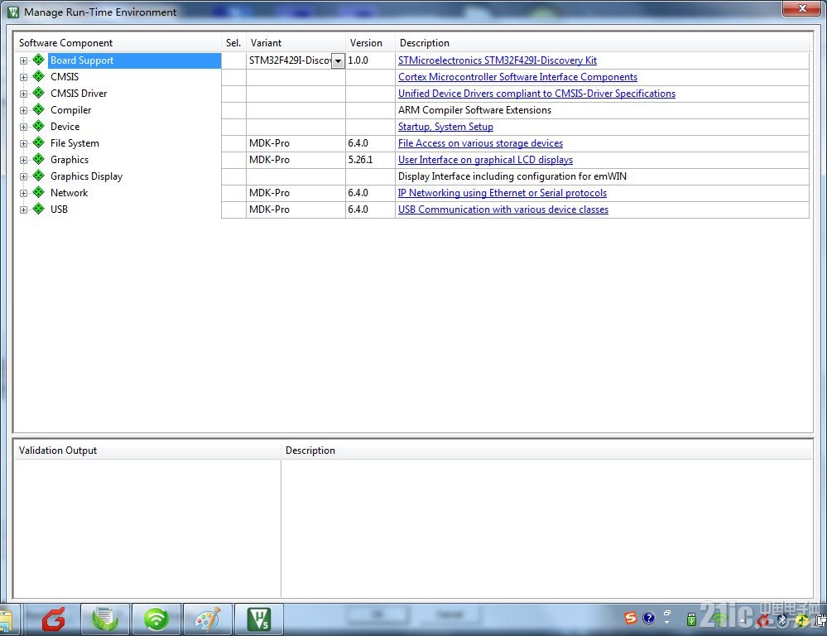Image resolution: width=827 pixels, height=636 pixels.
Task: Open the STM32F429I-Discovery variant dropdown
Action: tap(338, 60)
